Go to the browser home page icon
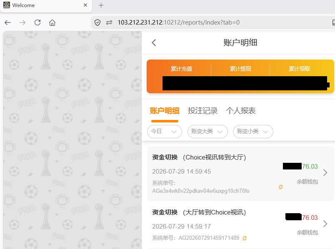 tap(52, 22)
